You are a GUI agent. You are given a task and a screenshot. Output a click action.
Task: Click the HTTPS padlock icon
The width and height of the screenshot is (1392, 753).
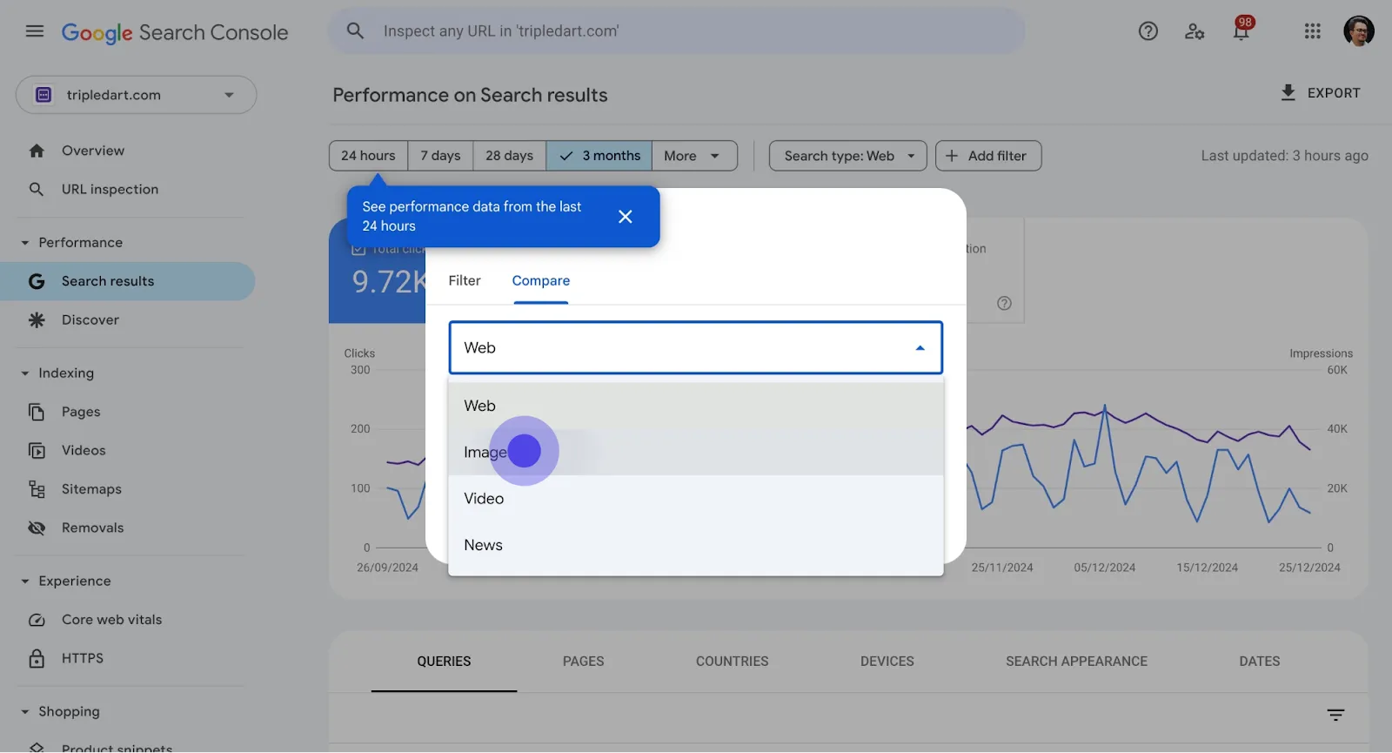tap(37, 658)
